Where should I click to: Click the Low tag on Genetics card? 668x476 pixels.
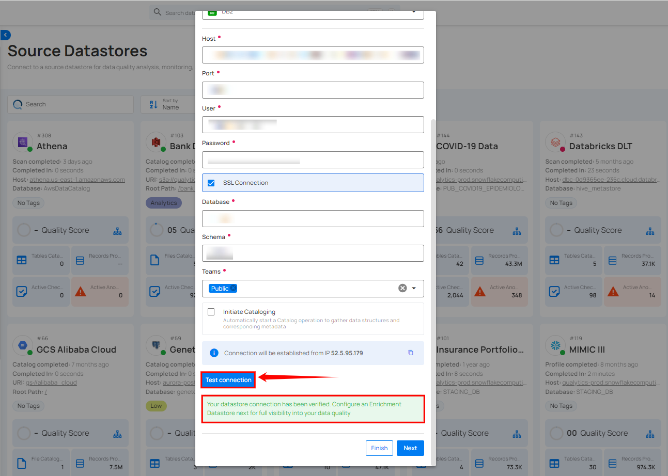156,406
